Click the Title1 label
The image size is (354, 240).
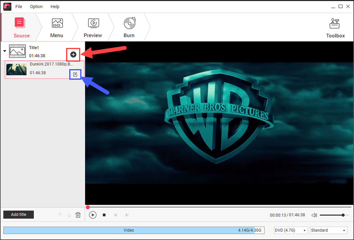coord(34,48)
